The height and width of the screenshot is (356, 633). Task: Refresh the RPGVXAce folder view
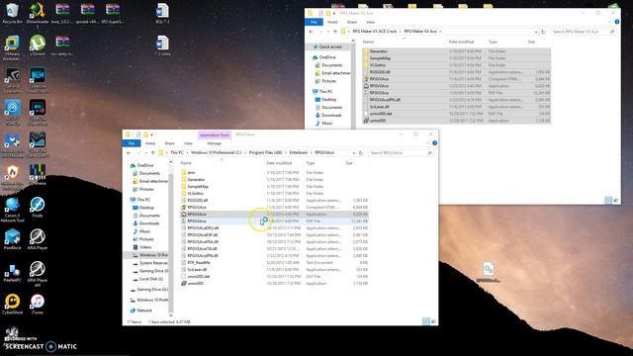pyautogui.click(x=360, y=153)
